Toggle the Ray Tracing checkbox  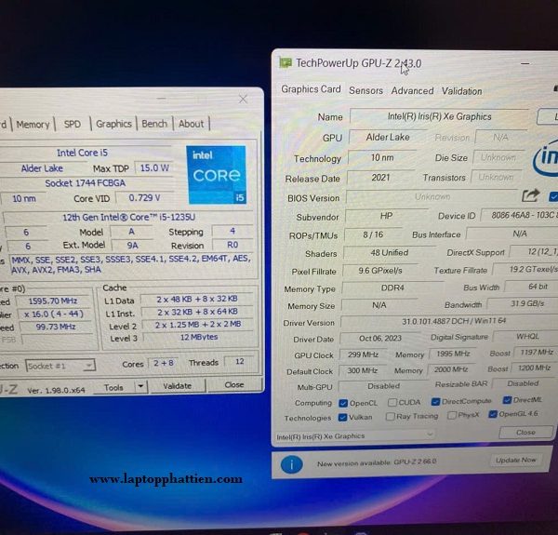[391, 416]
